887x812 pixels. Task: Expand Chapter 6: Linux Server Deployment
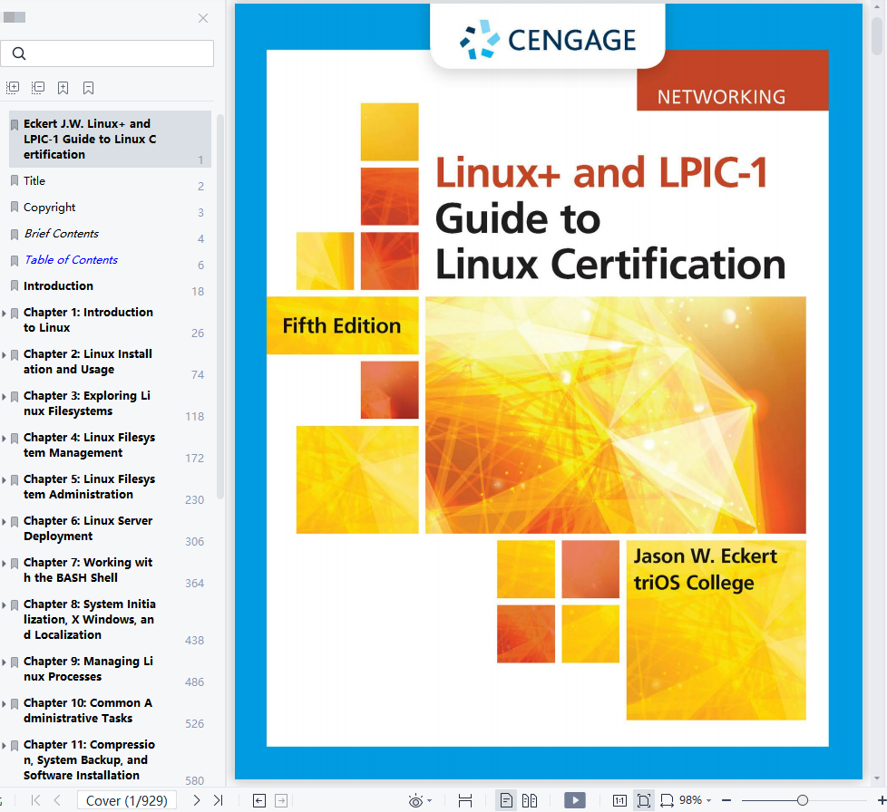[x=4, y=522]
